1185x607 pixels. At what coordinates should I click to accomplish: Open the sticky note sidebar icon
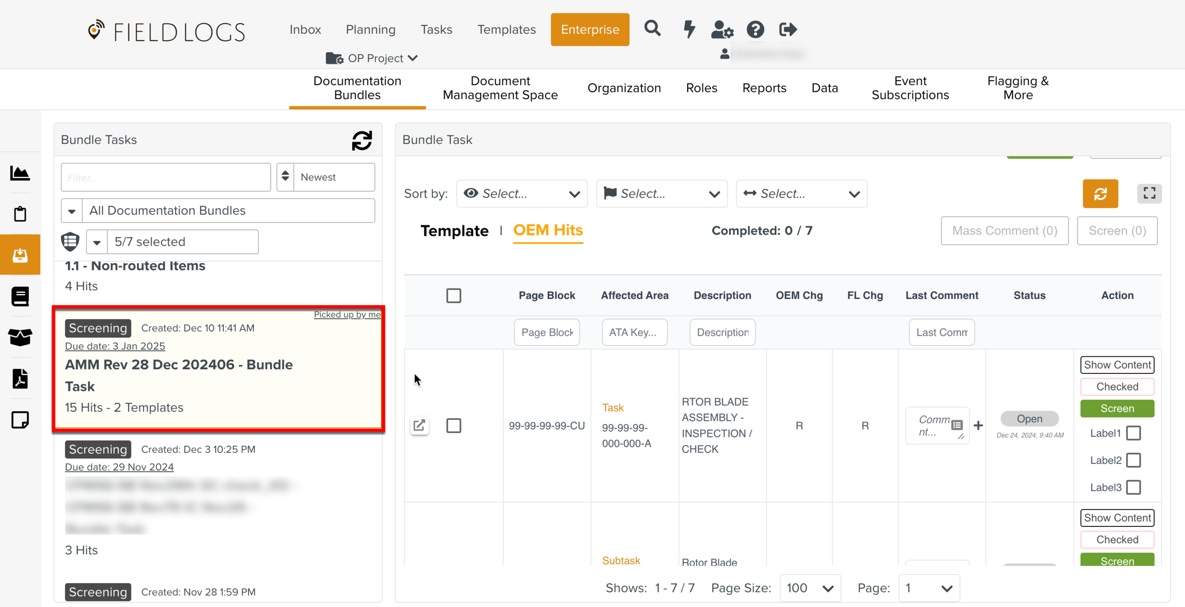pos(20,420)
